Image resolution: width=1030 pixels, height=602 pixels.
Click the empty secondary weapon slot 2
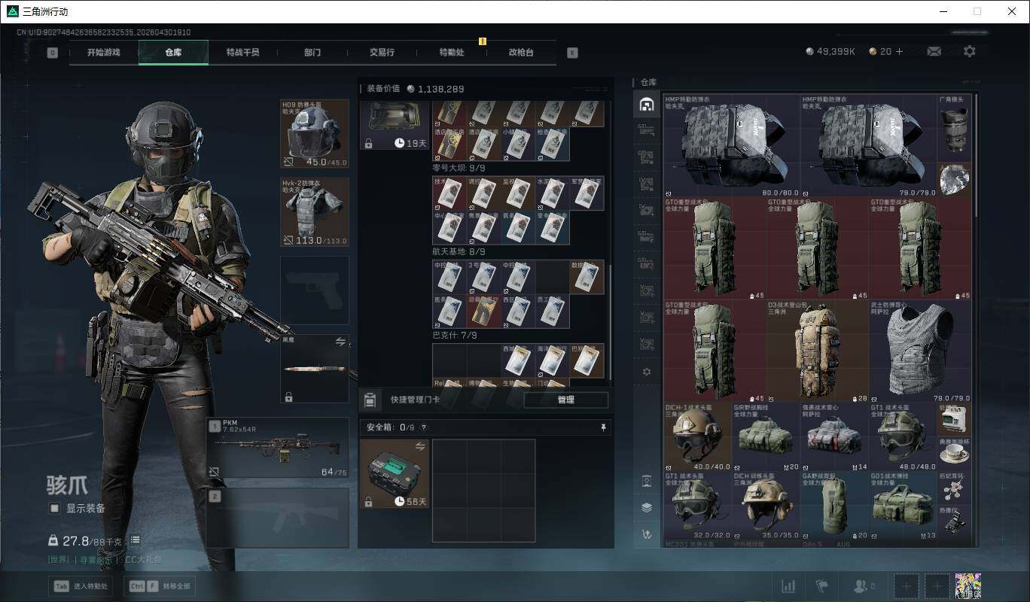coord(278,518)
